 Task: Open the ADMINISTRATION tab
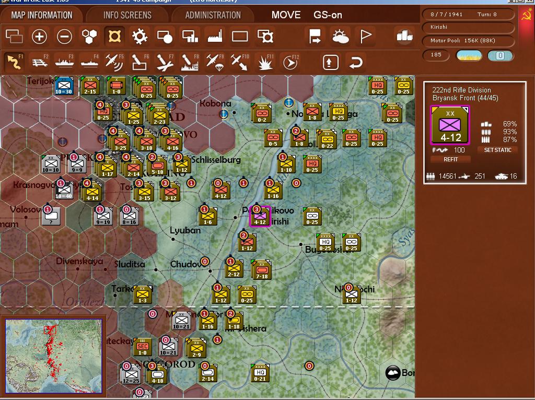pyautogui.click(x=213, y=15)
